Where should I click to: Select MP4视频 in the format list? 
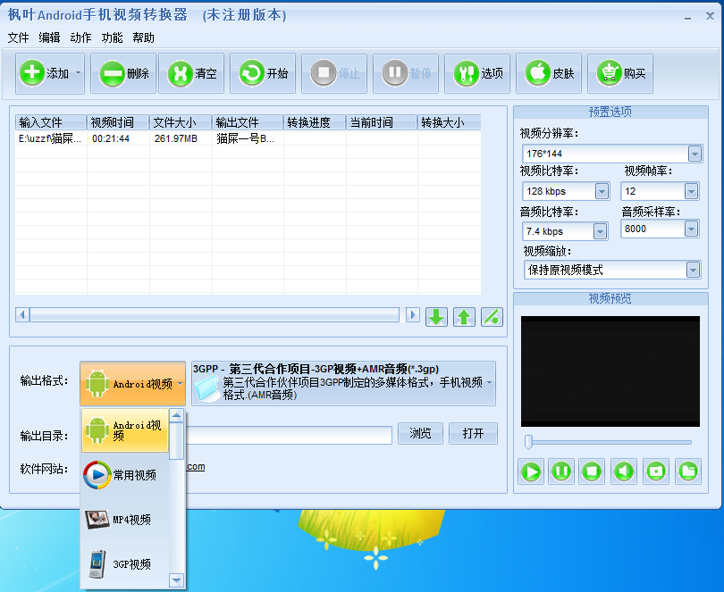click(132, 519)
